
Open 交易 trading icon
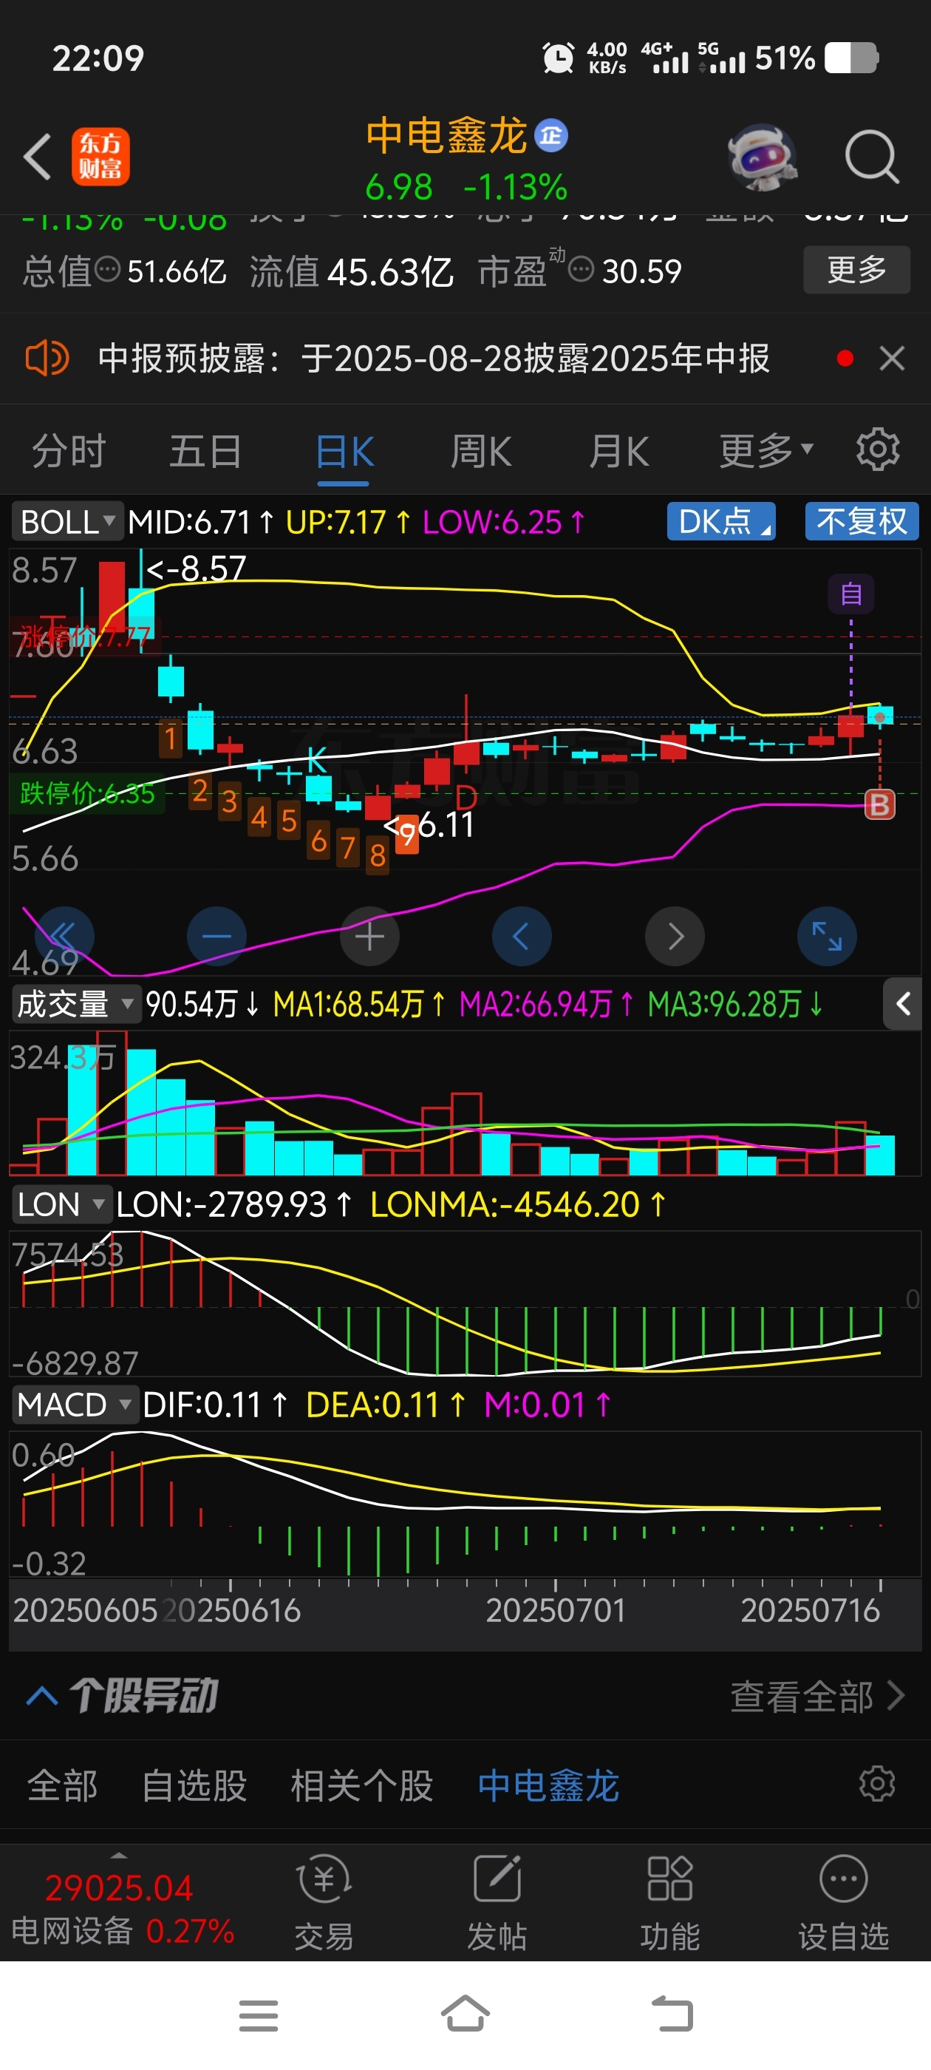(x=324, y=1903)
